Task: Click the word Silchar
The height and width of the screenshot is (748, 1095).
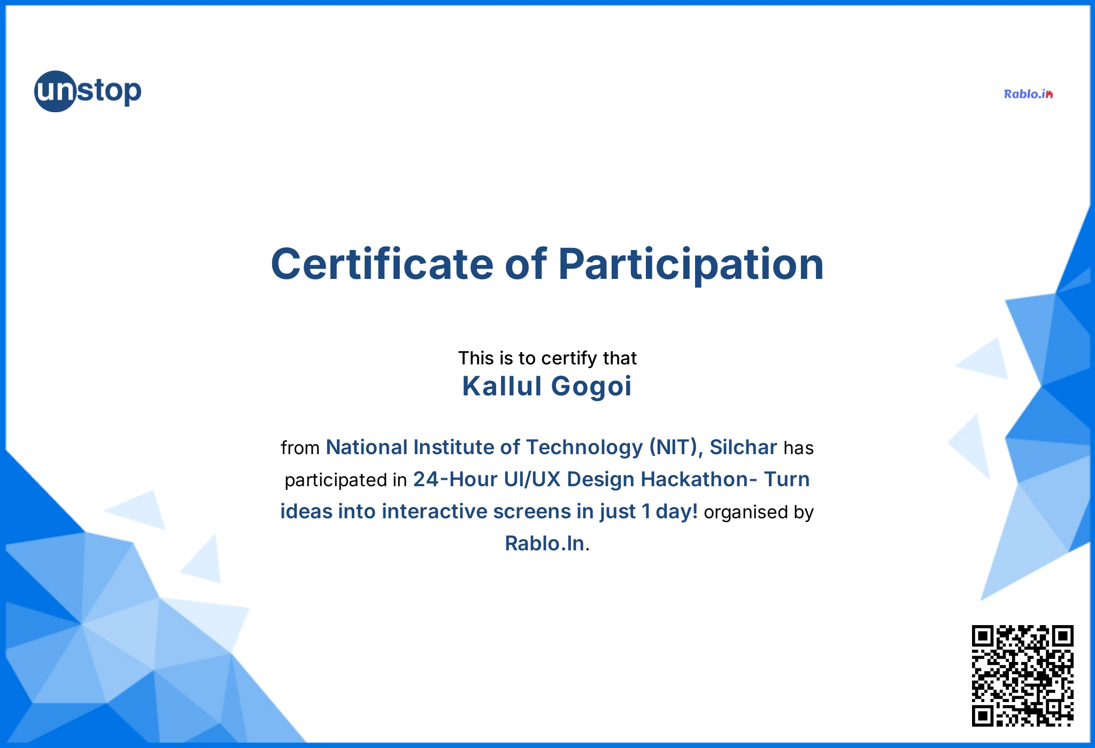Action: [743, 447]
